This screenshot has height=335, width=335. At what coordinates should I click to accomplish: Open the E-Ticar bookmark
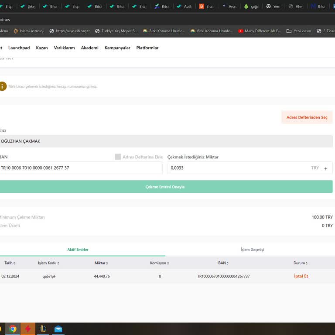(x=326, y=31)
